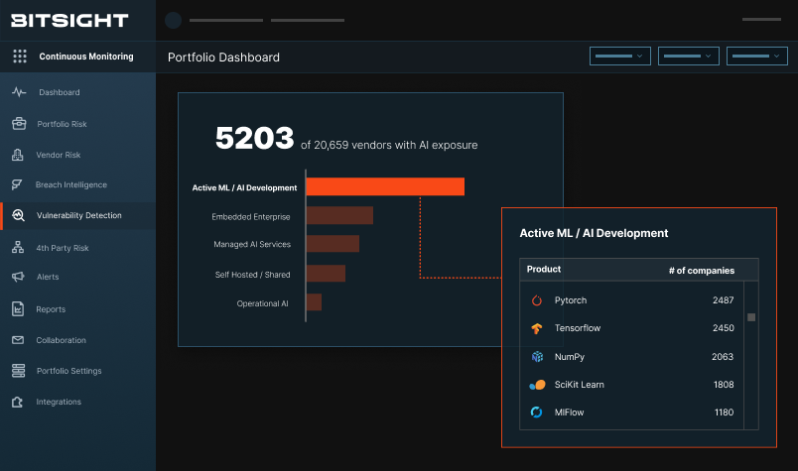Click the 4th Party Risk hierarchy icon
The image size is (798, 471).
point(18,248)
